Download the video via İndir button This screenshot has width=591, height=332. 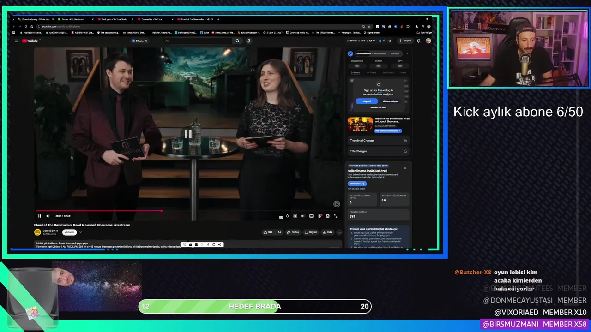click(x=327, y=232)
